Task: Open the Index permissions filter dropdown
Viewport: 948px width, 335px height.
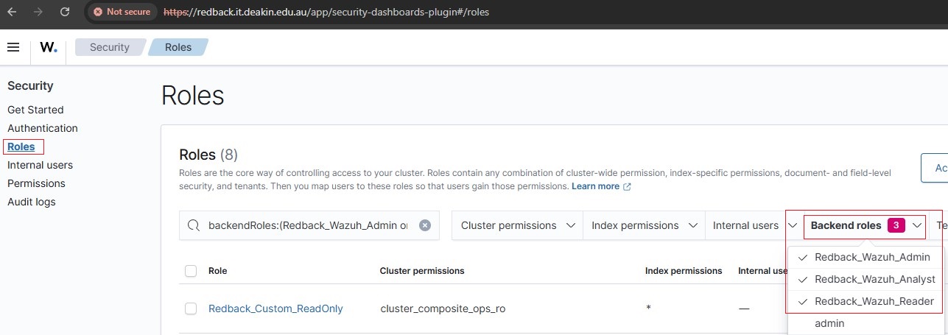Action: tap(643, 225)
